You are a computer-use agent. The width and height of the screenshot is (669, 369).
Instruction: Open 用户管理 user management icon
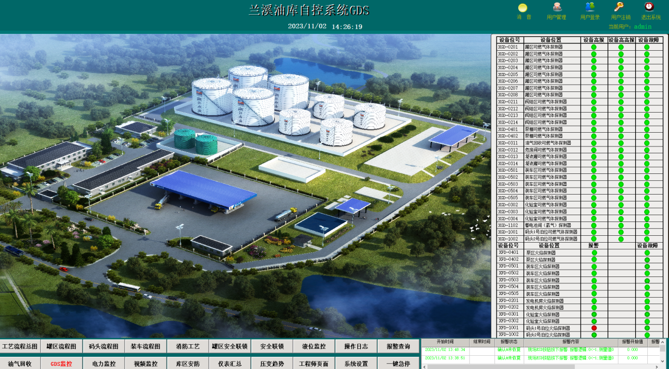point(556,7)
